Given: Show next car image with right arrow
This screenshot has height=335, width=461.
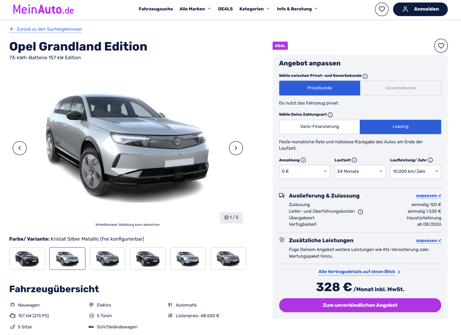Looking at the screenshot, I should click(236, 148).
